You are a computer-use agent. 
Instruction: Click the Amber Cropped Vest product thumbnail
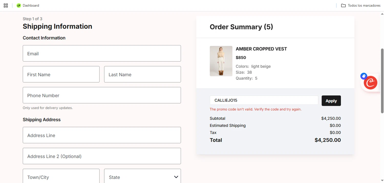pyautogui.click(x=221, y=61)
